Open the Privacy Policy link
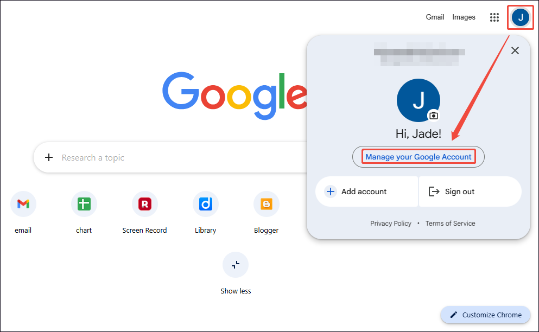The height and width of the screenshot is (332, 539). click(390, 224)
